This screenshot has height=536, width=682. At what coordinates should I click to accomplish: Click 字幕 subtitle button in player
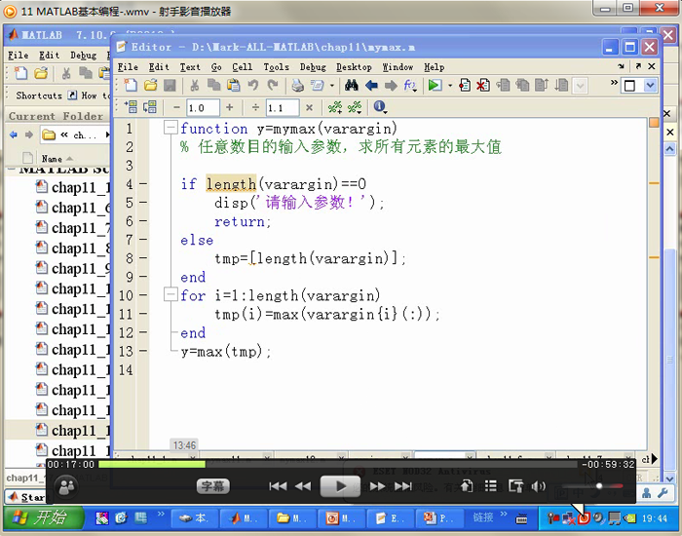(213, 486)
